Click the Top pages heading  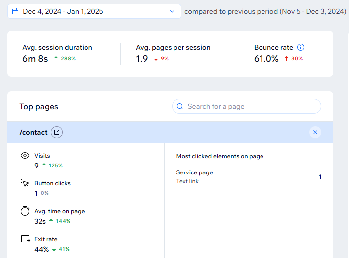point(39,107)
